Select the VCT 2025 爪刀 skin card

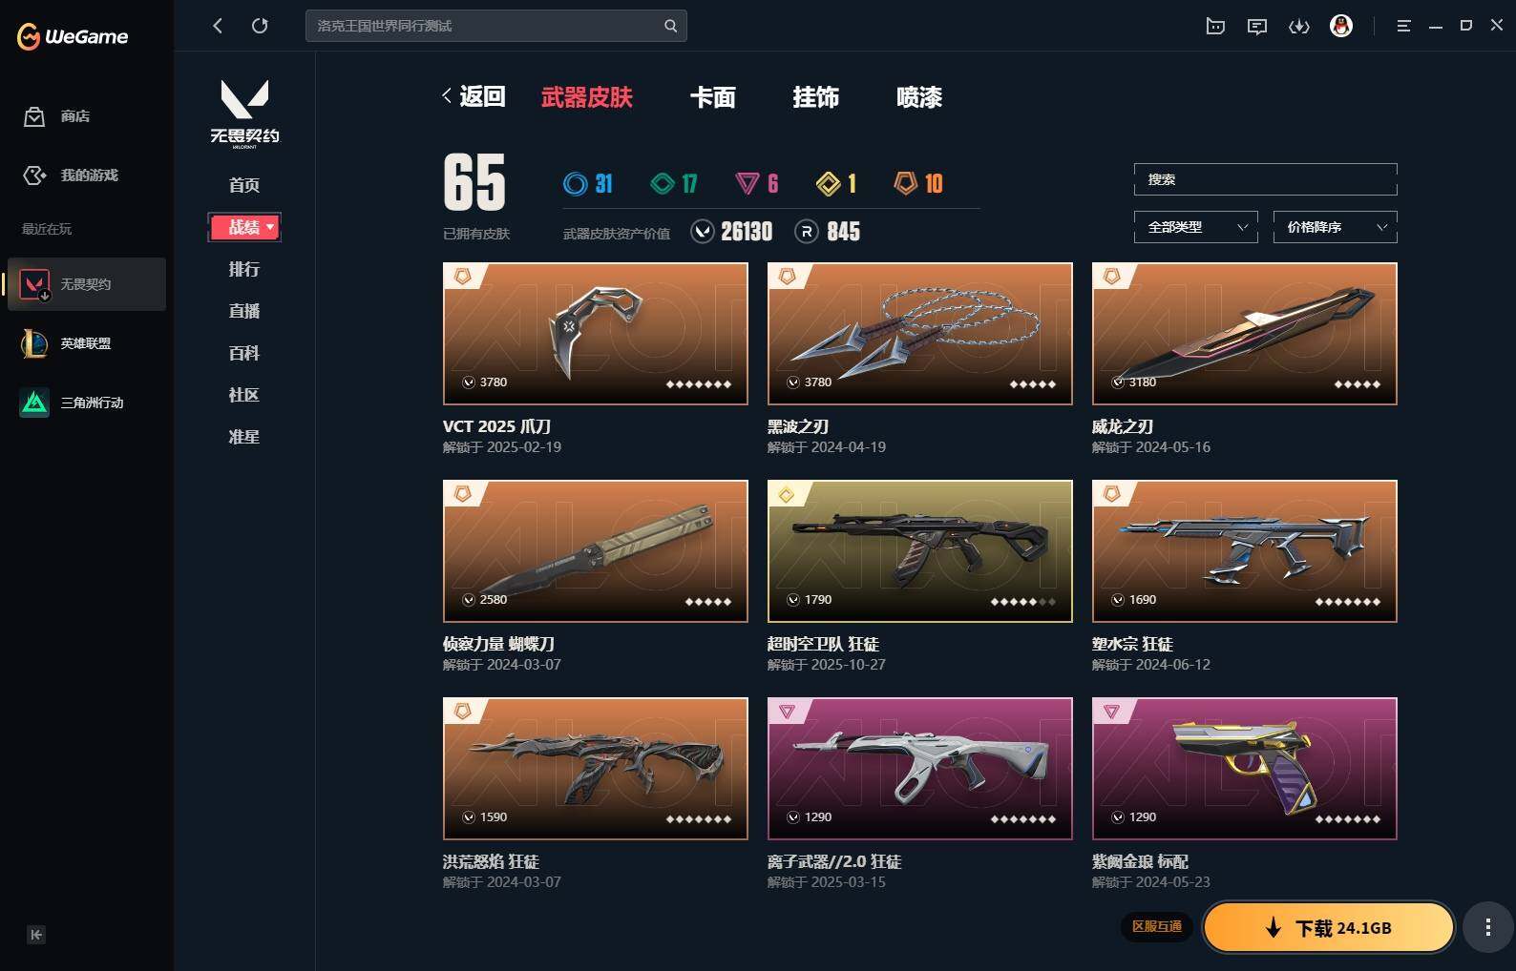point(596,334)
